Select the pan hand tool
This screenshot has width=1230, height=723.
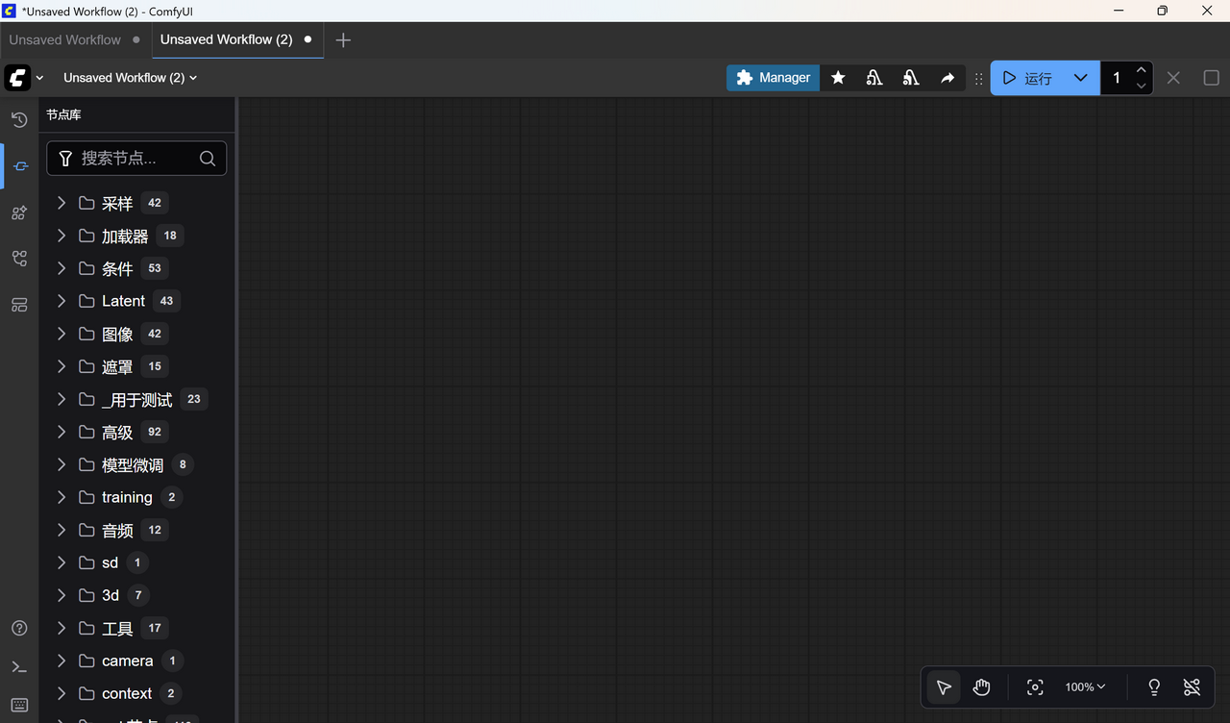point(981,687)
